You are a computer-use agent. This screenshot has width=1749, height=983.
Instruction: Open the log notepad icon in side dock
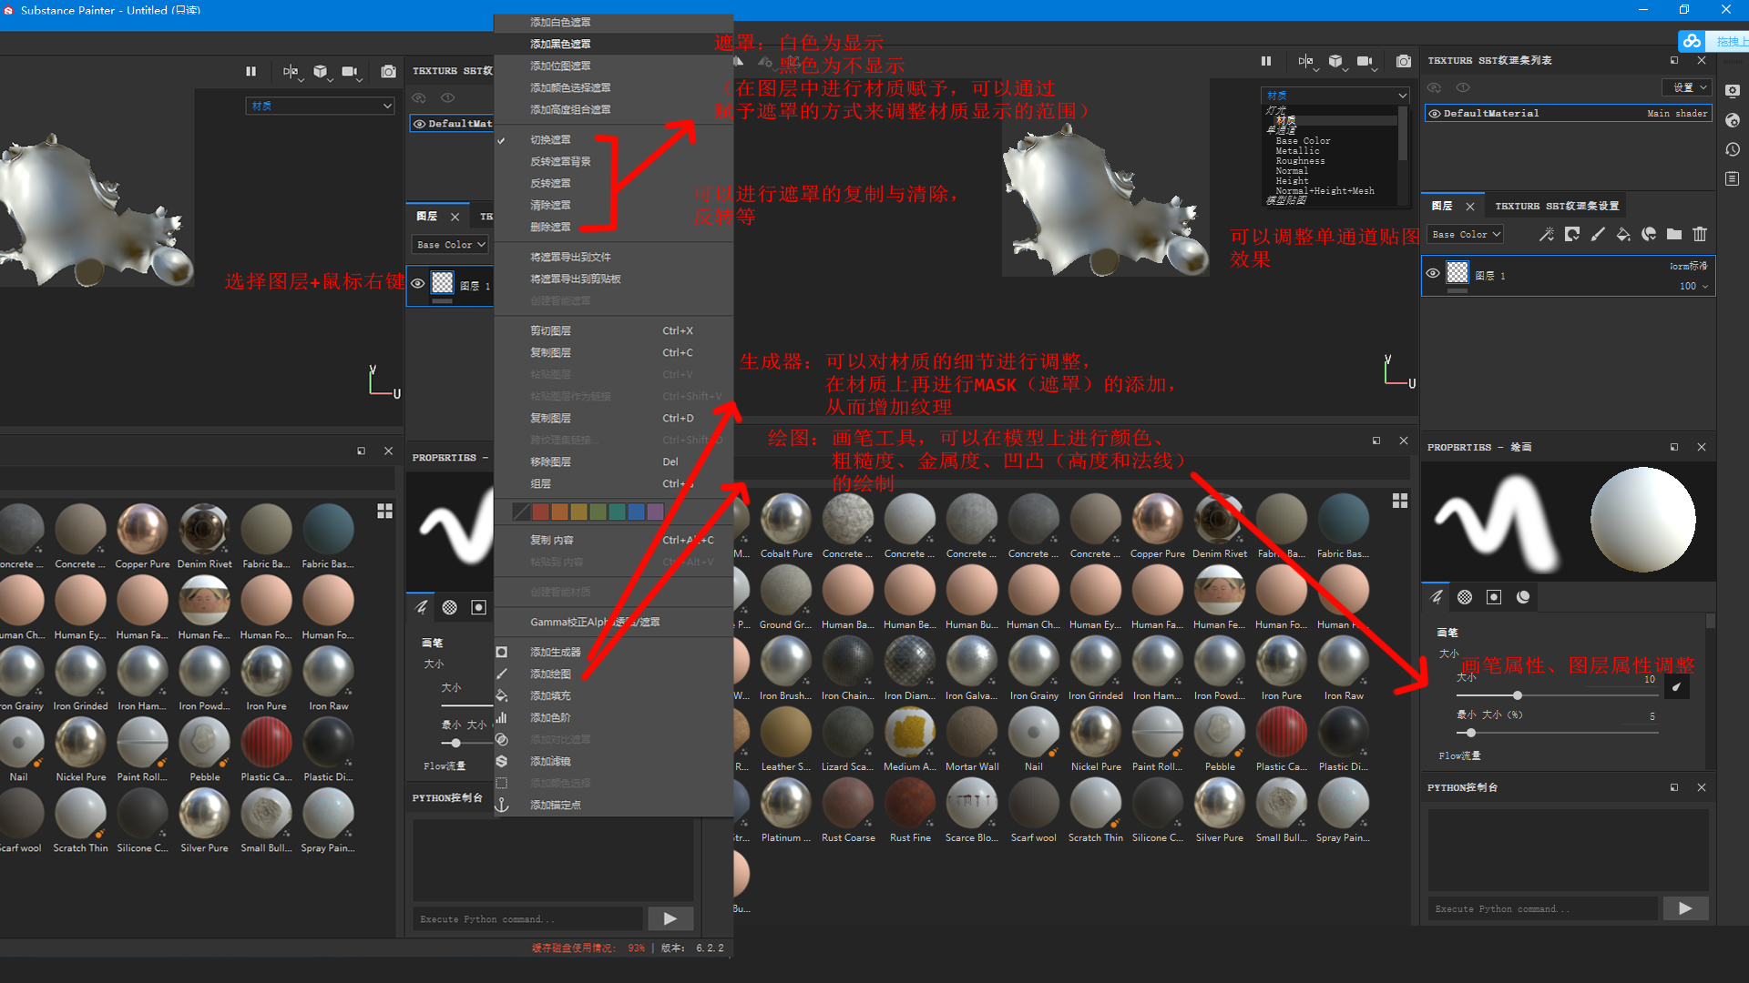tap(1733, 178)
